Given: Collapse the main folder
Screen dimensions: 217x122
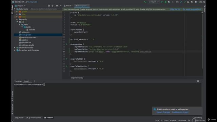Looking at the screenshot, I should tap(20, 24).
